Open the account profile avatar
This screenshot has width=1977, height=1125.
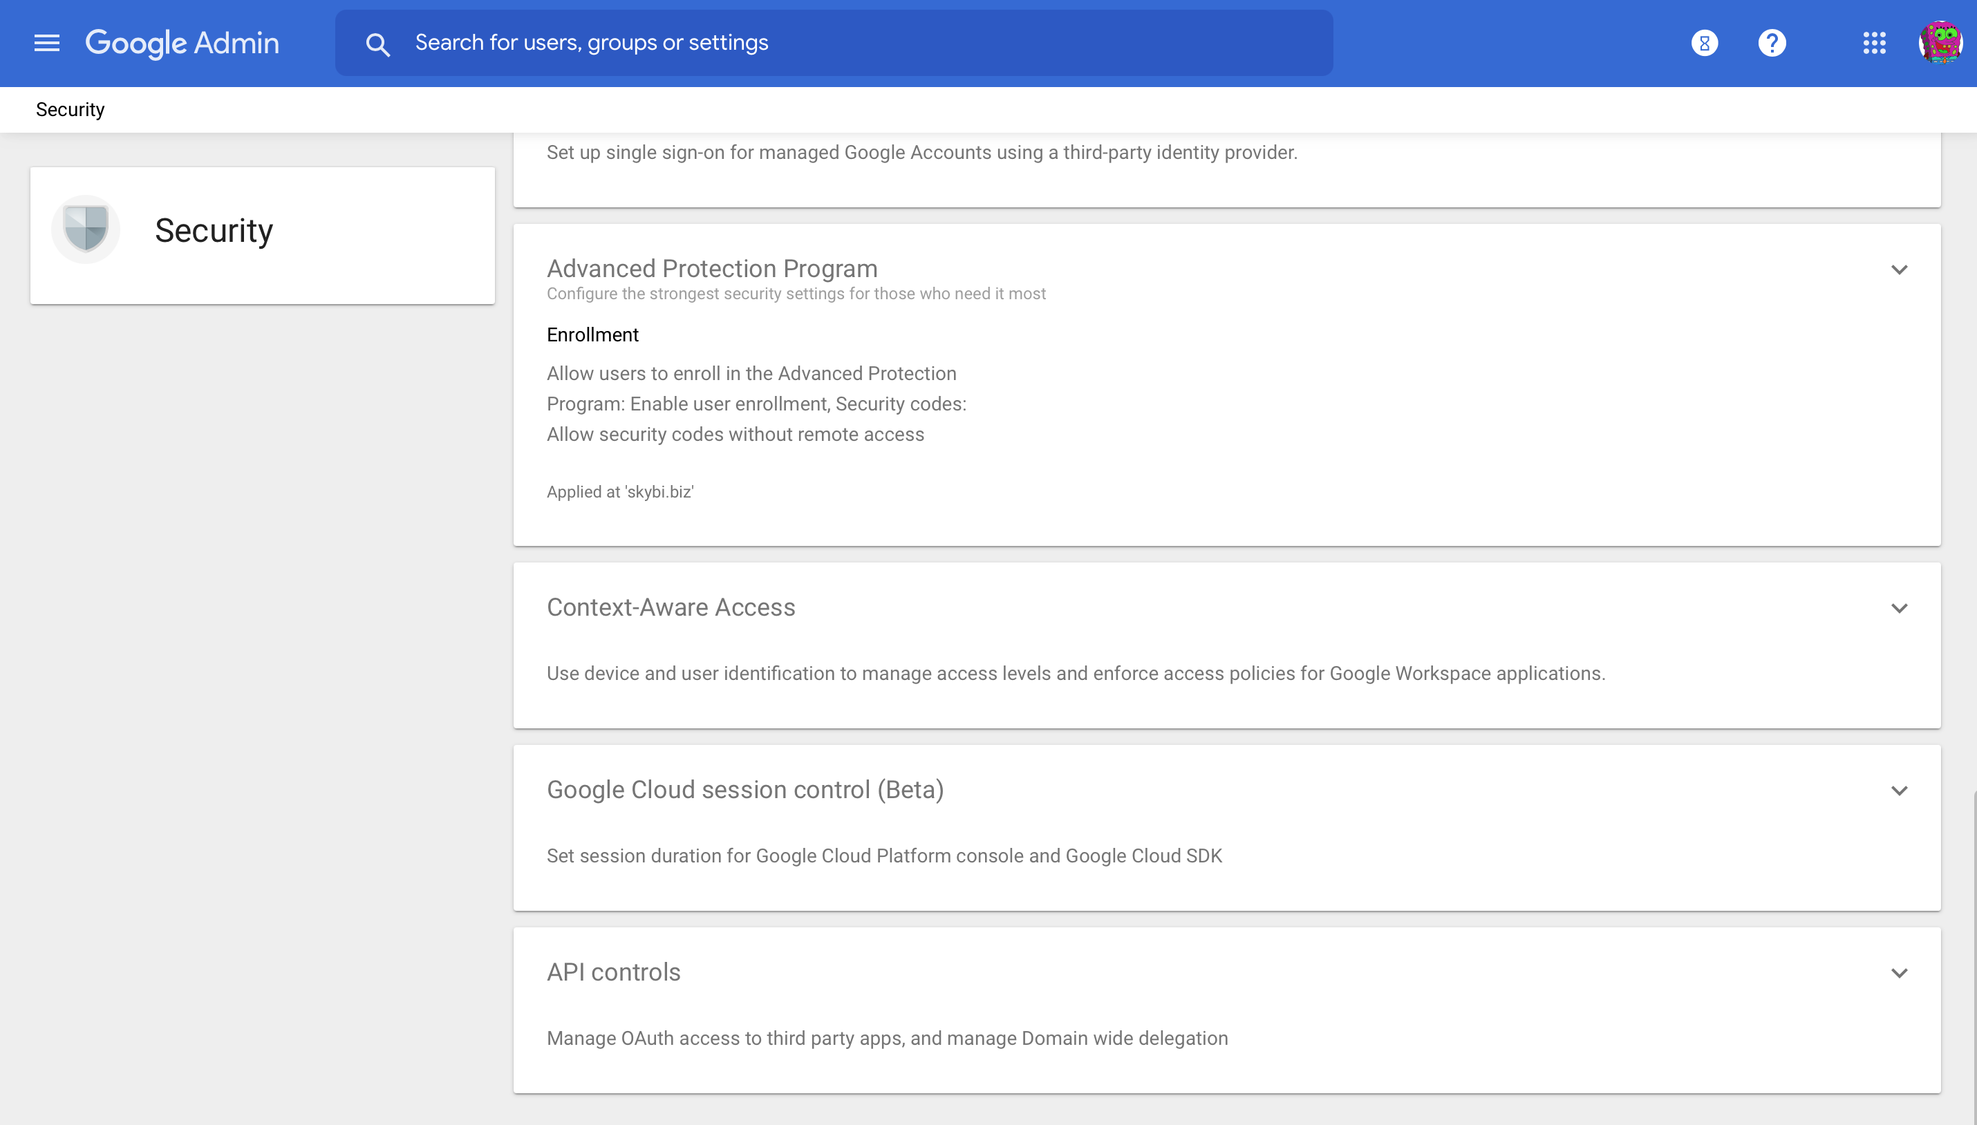(1940, 44)
